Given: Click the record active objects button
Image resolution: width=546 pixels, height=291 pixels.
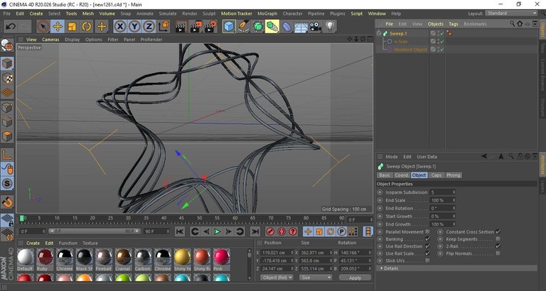Looking at the screenshot, I should click(270, 231).
